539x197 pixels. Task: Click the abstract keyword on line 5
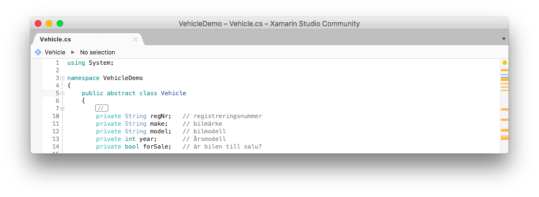pyautogui.click(x=121, y=93)
